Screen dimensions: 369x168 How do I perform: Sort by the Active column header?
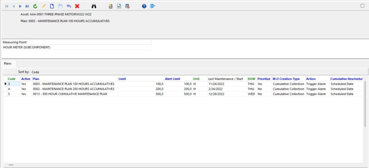click(x=26, y=79)
